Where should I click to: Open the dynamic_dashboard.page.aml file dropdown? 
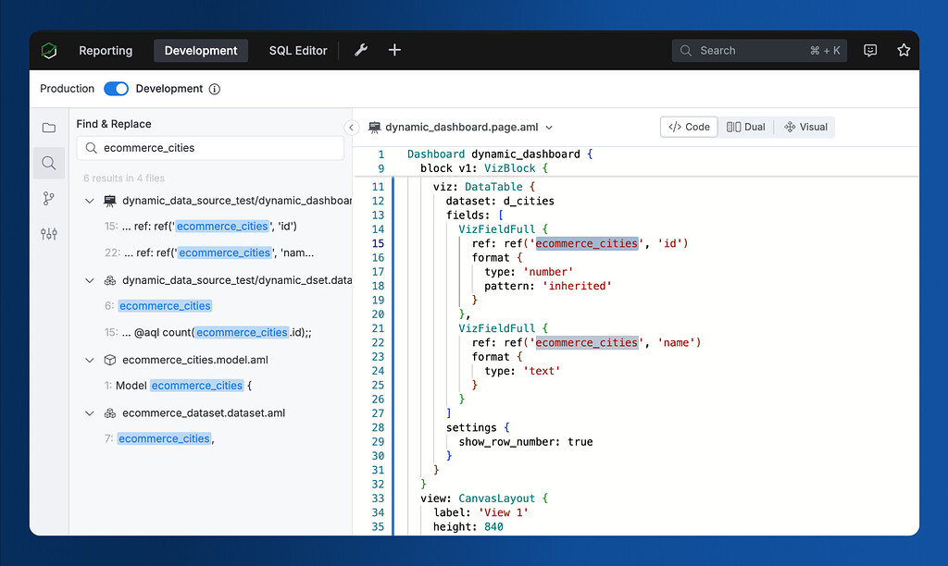click(x=550, y=127)
